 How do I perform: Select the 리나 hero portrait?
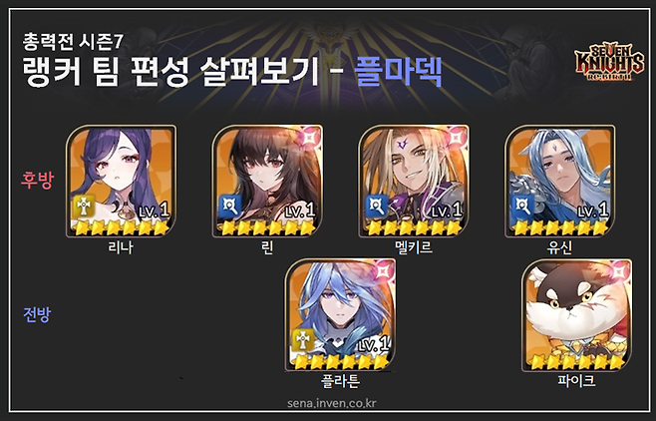[x=121, y=181]
